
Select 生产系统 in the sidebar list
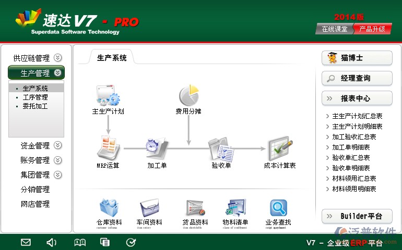(x=36, y=88)
